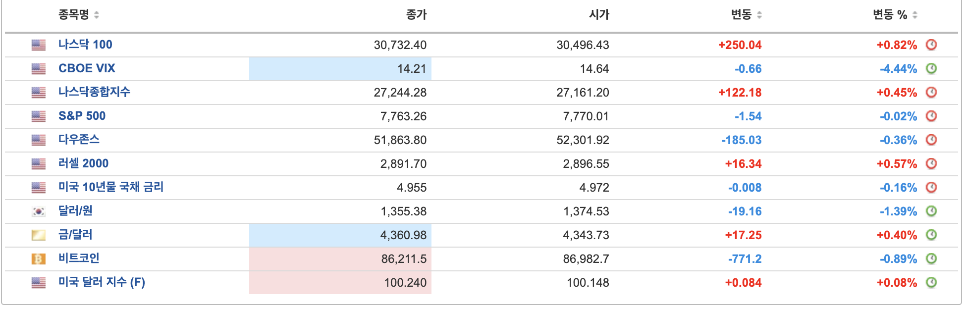
Task: Open the 비트코인 link
Action: 79,258
